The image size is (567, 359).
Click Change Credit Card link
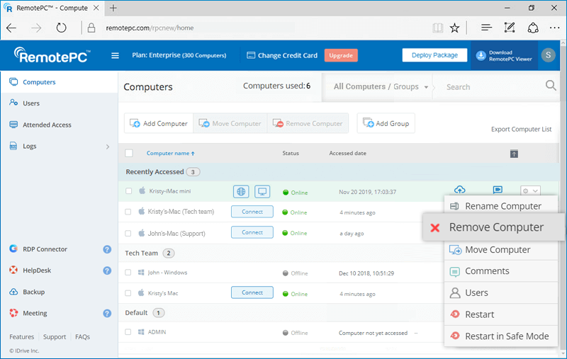click(x=281, y=55)
